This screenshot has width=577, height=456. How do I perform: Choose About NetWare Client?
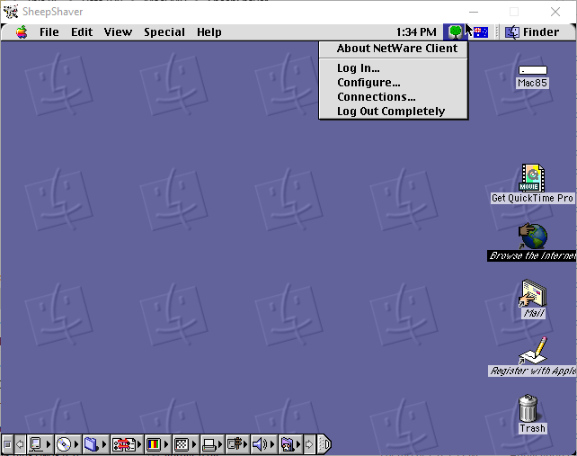(x=394, y=49)
